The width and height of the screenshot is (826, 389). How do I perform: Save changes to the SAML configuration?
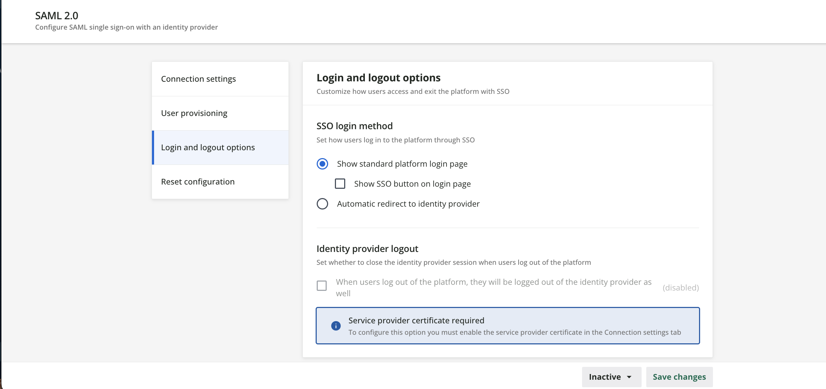(x=679, y=377)
